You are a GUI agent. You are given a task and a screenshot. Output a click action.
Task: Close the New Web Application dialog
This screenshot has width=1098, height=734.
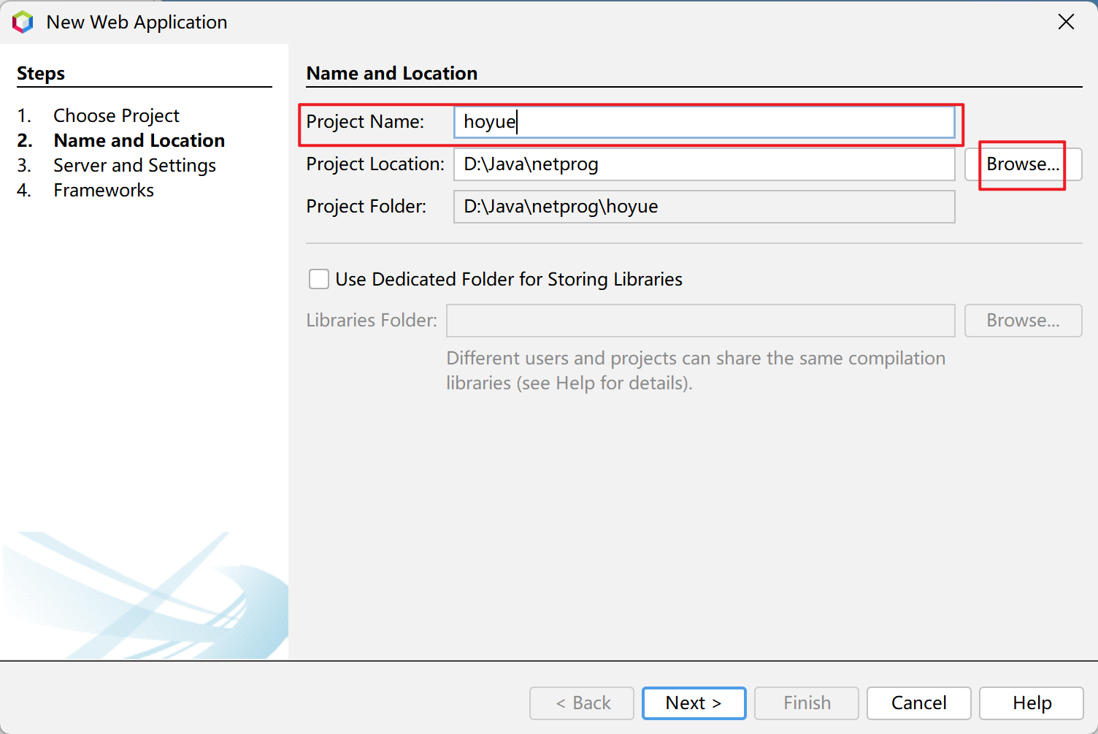coord(1066,22)
